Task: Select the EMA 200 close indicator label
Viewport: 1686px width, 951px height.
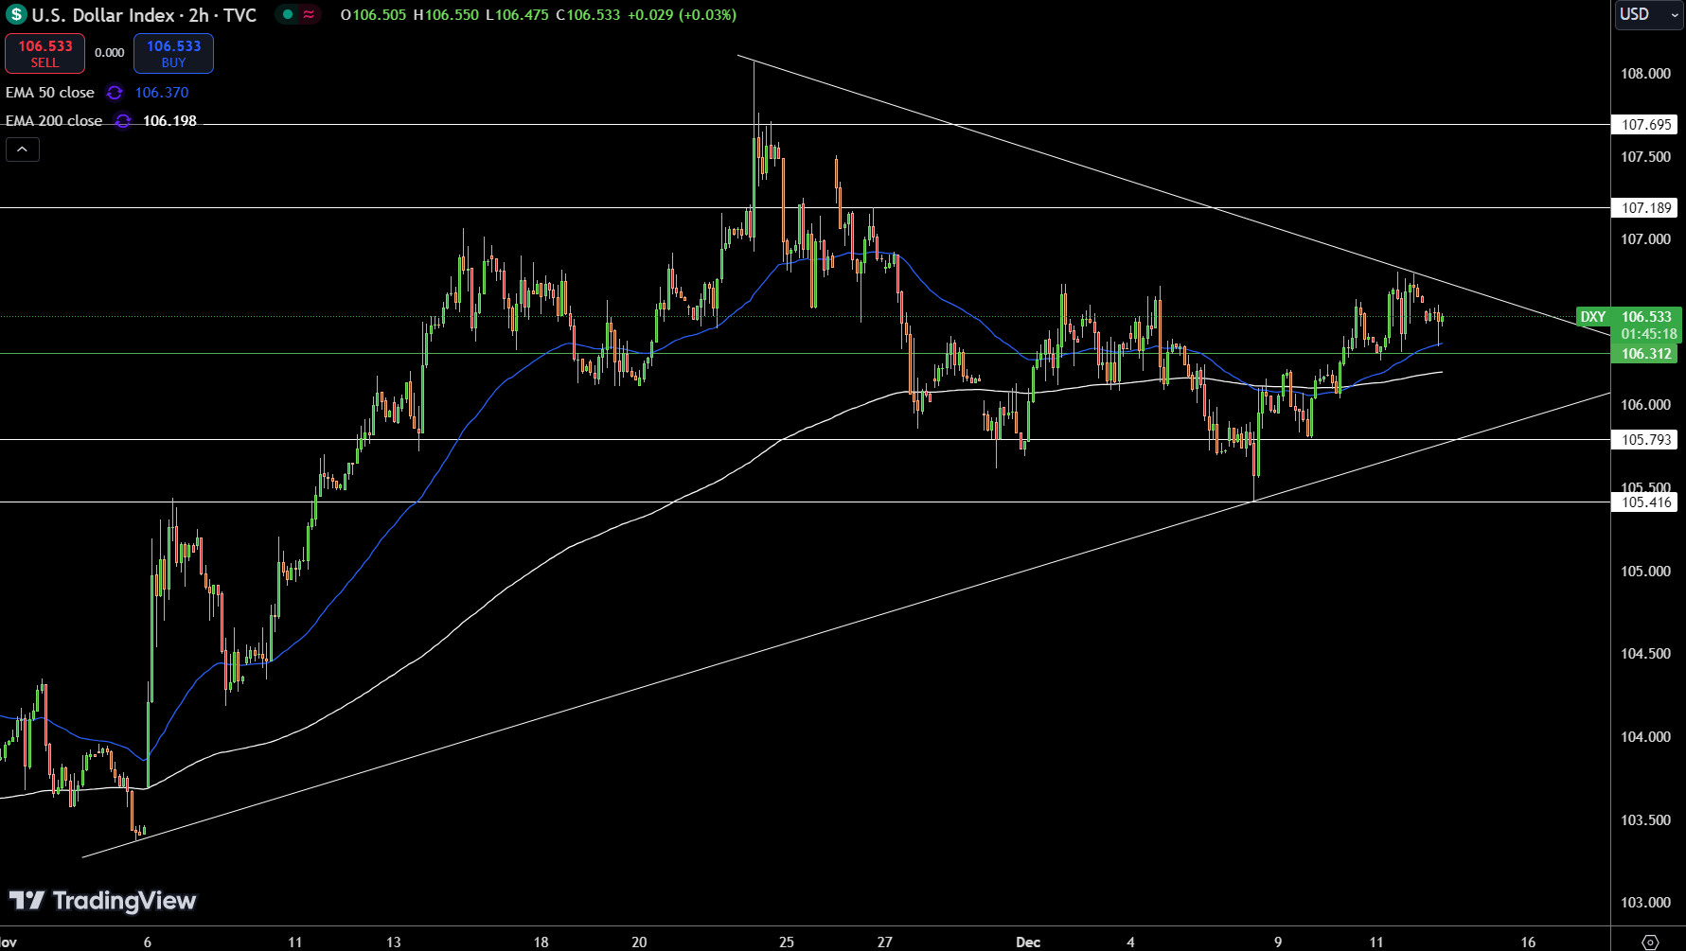Action: 54,121
